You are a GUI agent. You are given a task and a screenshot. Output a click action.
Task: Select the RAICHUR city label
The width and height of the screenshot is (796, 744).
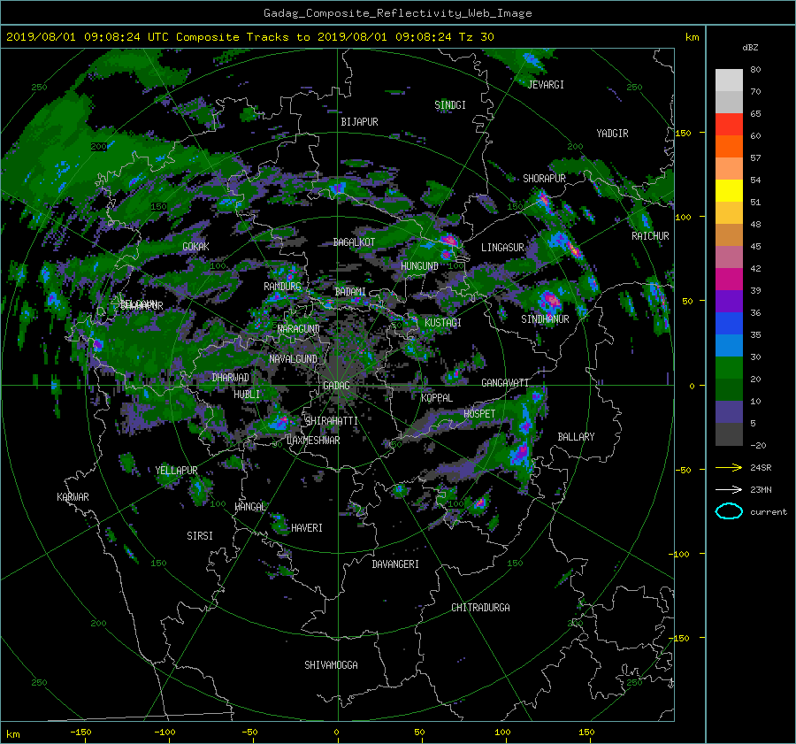650,236
